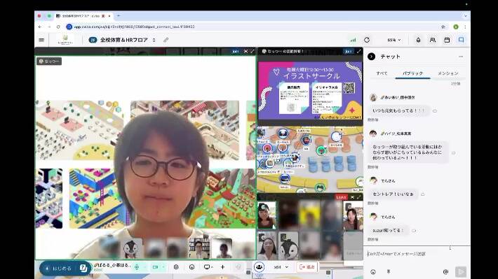Reload the space with the circular refresh icon
Viewport: 498px width, 279px height.
pyautogui.click(x=367, y=40)
